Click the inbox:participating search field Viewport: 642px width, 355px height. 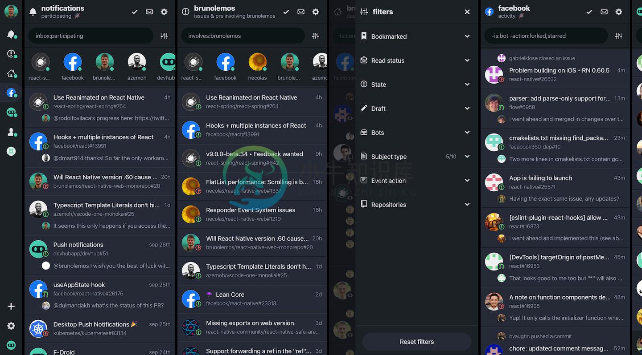coord(91,36)
